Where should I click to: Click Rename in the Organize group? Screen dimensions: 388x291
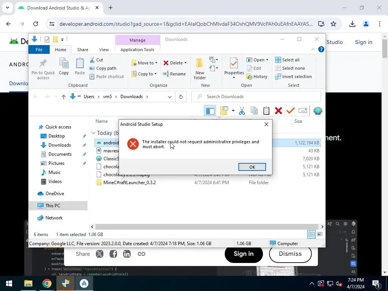click(x=174, y=74)
